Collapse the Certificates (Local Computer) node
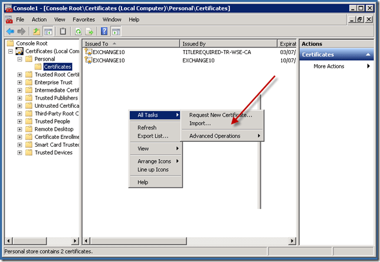 click(11, 52)
